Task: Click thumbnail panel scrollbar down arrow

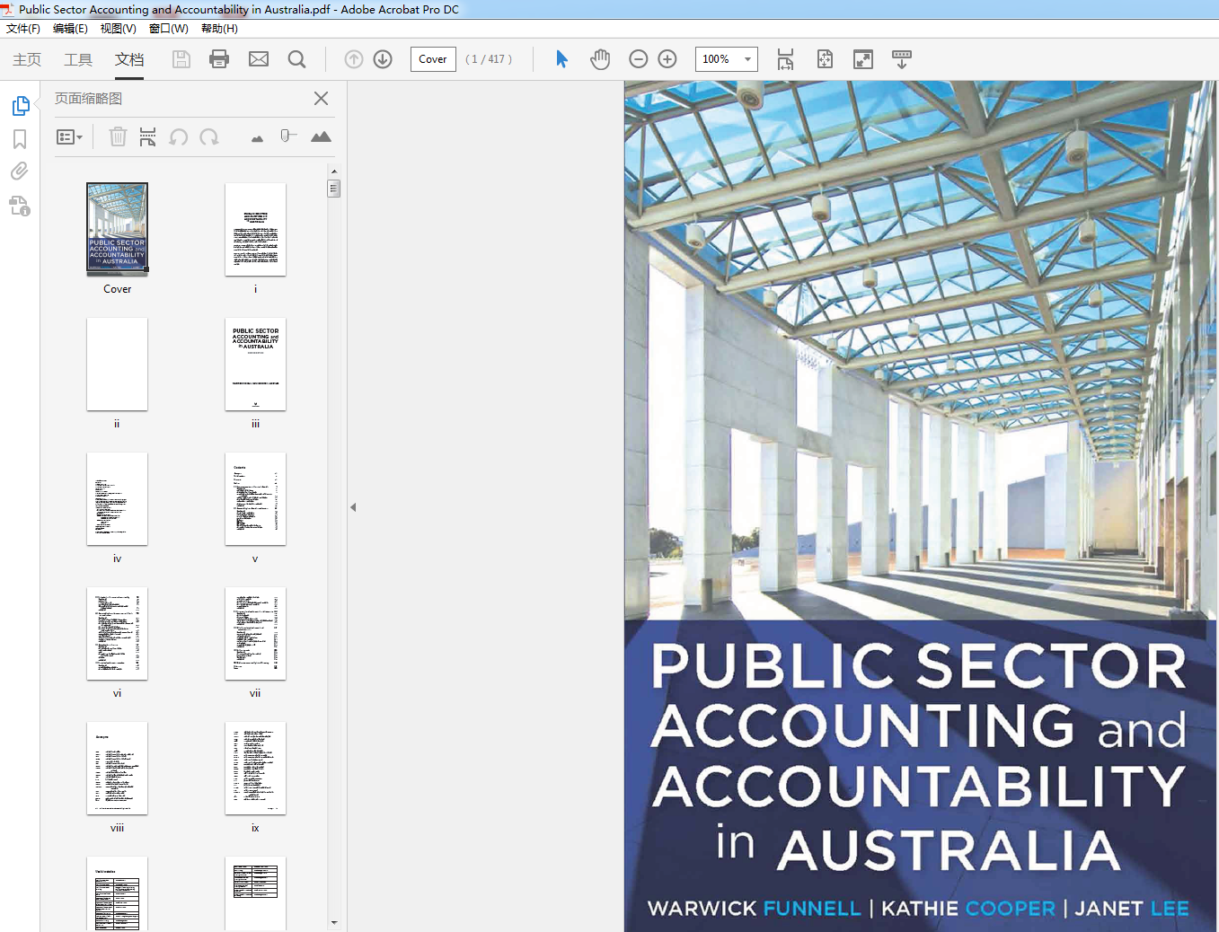Action: pyautogui.click(x=334, y=922)
